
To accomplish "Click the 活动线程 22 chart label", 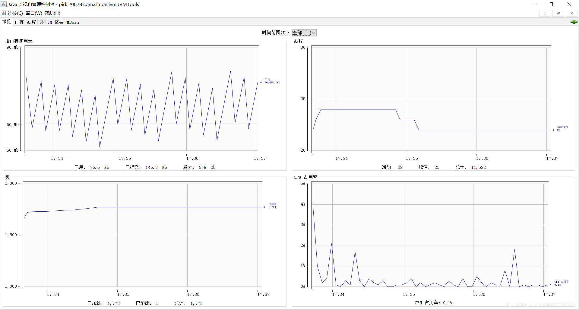I will pyautogui.click(x=562, y=129).
